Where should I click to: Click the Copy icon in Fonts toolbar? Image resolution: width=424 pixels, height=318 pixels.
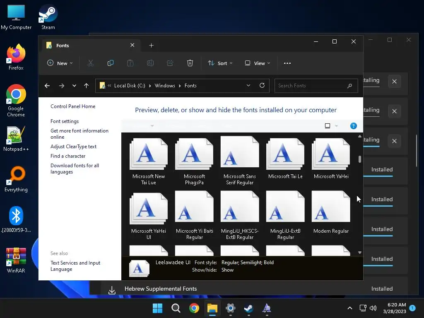click(110, 63)
